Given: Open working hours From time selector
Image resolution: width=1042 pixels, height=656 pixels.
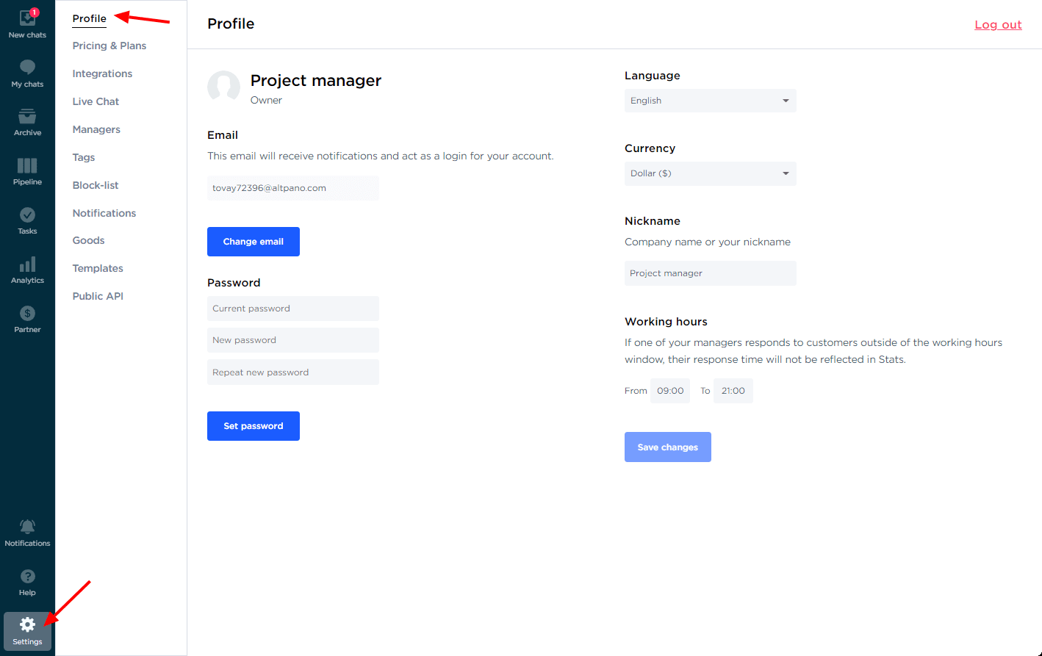Looking at the screenshot, I should point(670,391).
